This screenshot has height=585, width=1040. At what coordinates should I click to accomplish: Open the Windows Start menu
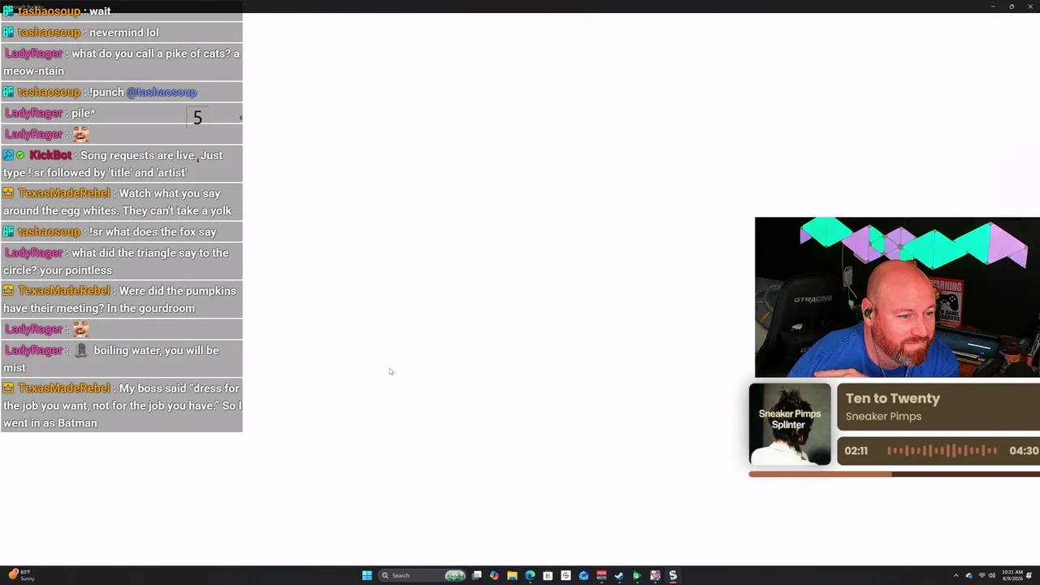pos(367,575)
